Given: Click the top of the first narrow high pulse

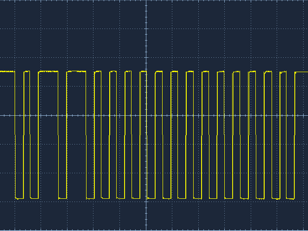Looking at the screenshot, I should (26, 71).
